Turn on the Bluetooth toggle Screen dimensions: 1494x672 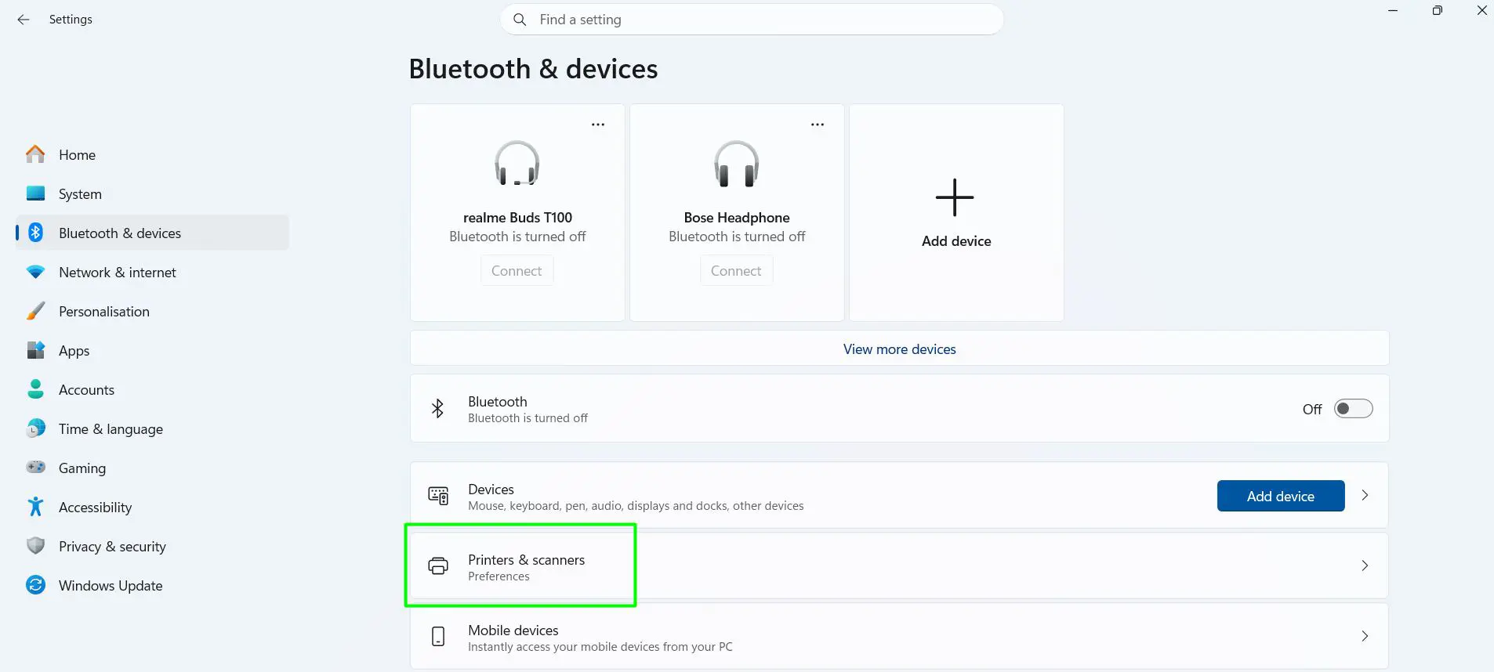[1354, 409]
